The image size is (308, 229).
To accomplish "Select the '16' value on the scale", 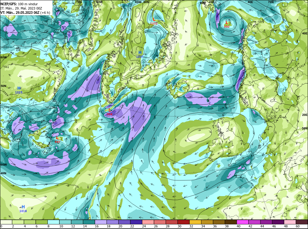I will point(97,227).
